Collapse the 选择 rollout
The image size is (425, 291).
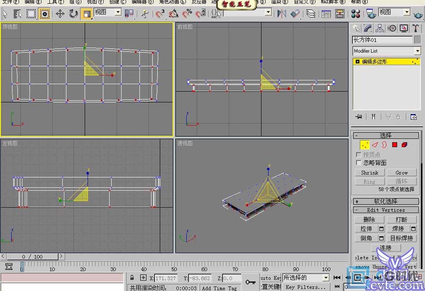(386, 135)
